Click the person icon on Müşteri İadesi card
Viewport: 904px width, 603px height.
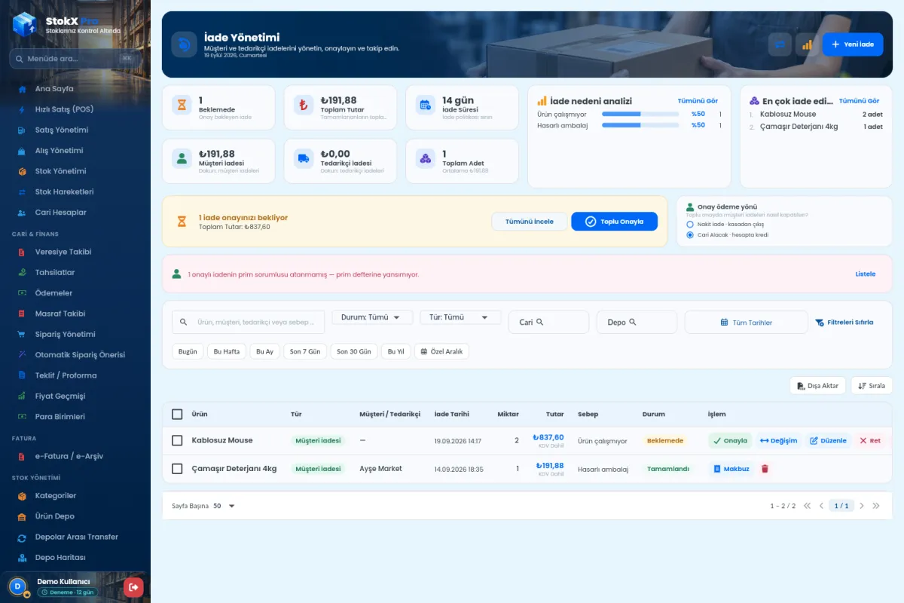click(181, 158)
